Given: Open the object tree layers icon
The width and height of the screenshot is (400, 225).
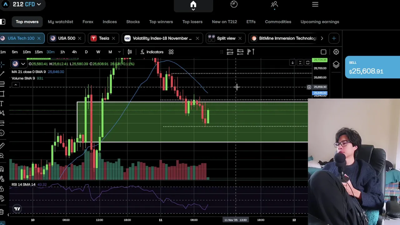Looking at the screenshot, I should [x=336, y=65].
